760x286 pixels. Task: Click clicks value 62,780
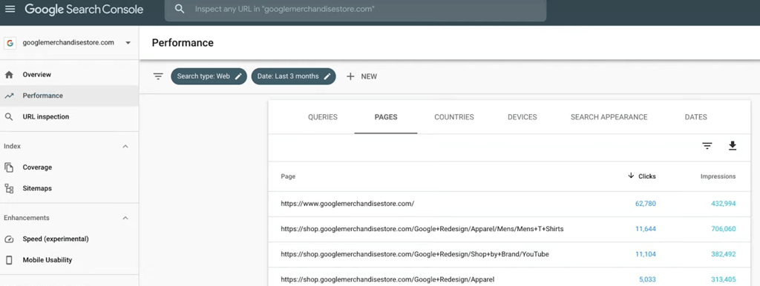point(646,204)
